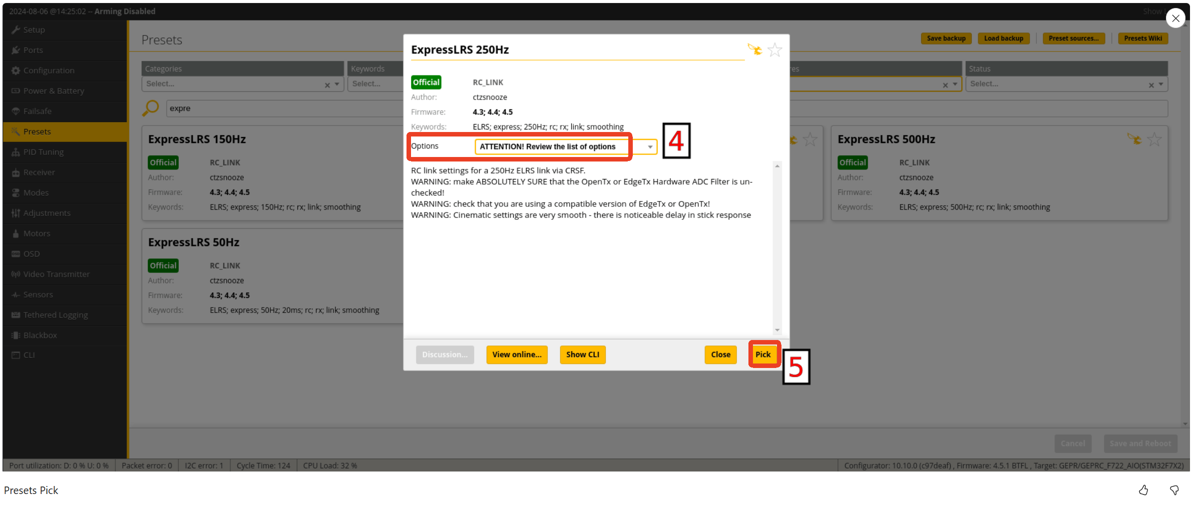Close the image viewer with the X
The image size is (1192, 505).
[1175, 18]
